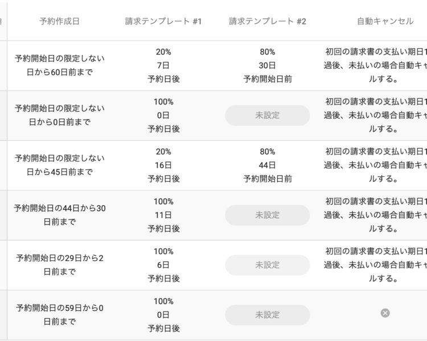Click the 80% 30日 予約開始日前 template cell
Image resolution: width=427 pixels, height=341 pixels.
pyautogui.click(x=268, y=65)
